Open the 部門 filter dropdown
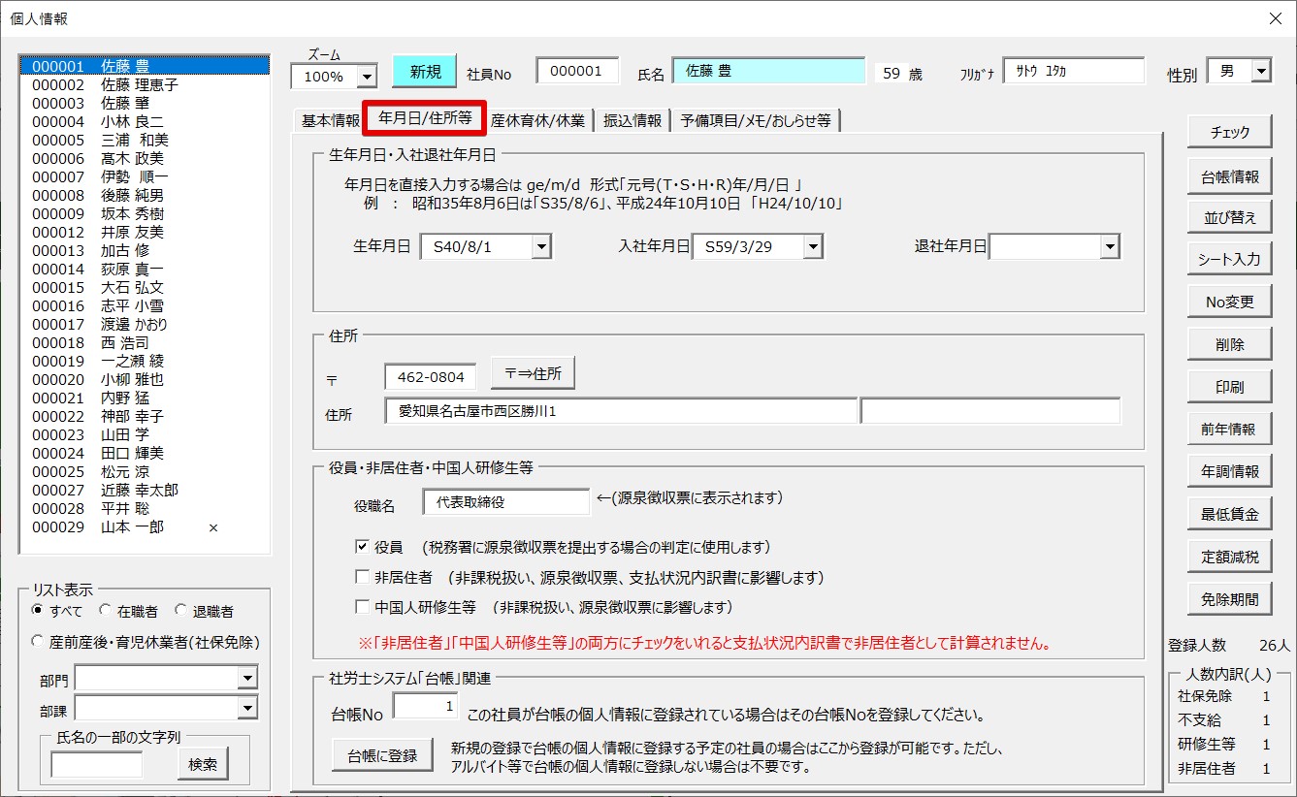The image size is (1297, 797). 248,679
